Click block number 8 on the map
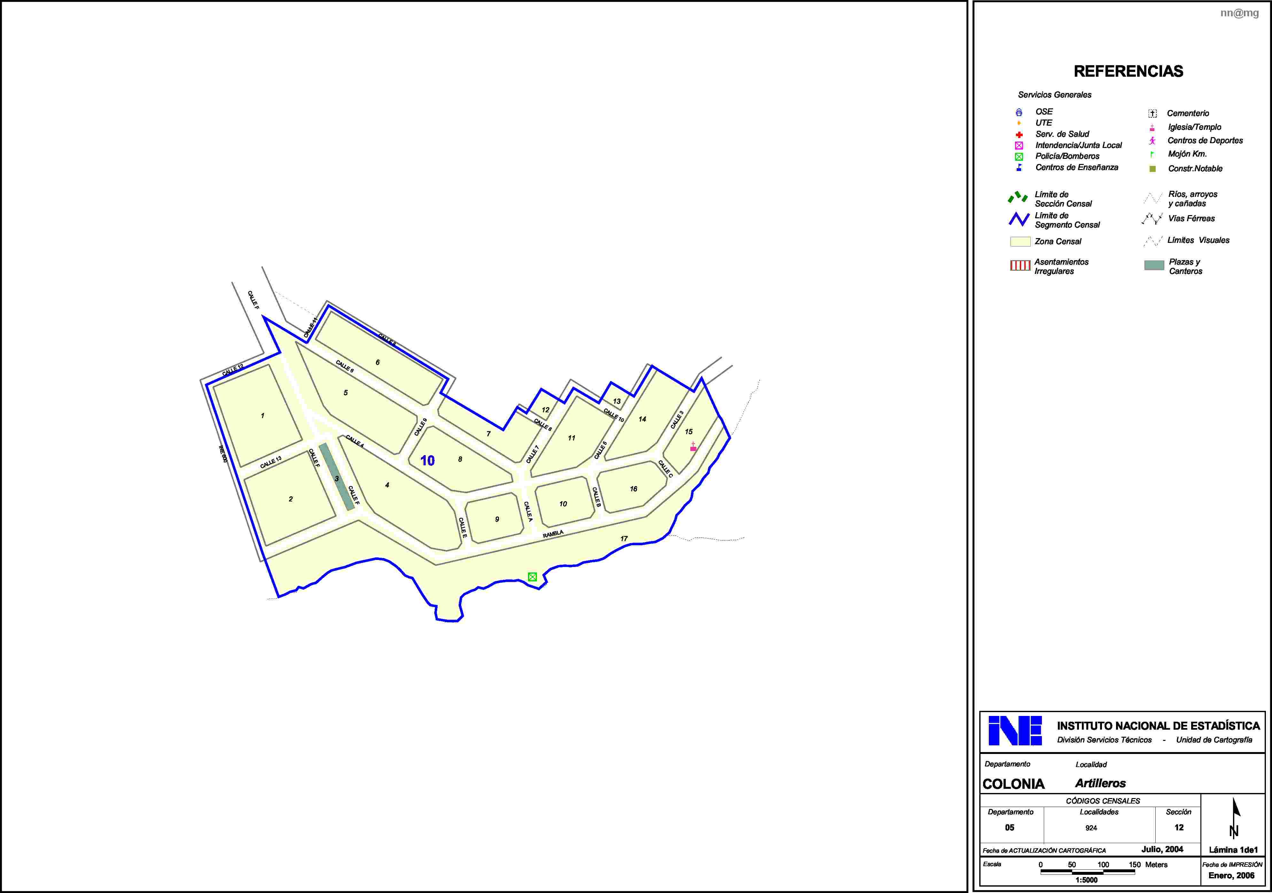 pos(460,459)
